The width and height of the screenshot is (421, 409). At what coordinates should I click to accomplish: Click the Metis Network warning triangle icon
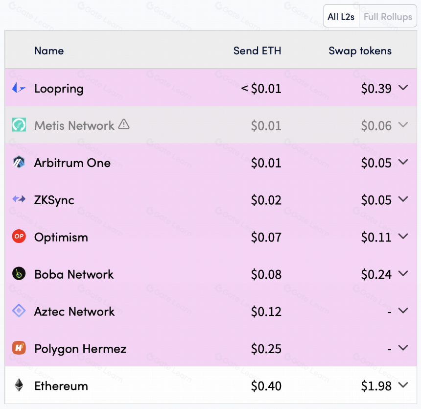(124, 124)
